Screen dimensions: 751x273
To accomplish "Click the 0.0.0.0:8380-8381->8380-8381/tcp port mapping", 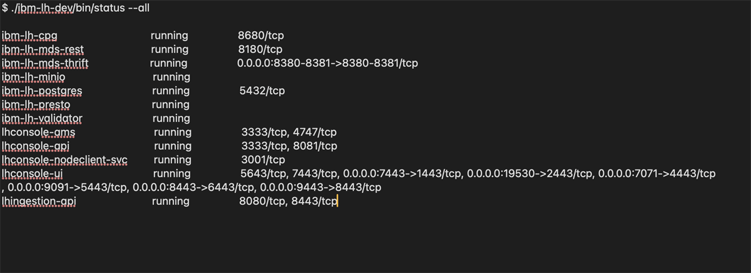I will click(327, 63).
